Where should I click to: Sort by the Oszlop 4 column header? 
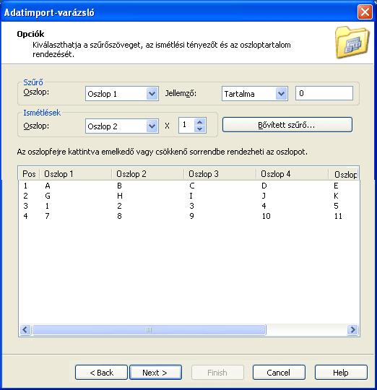pos(292,173)
